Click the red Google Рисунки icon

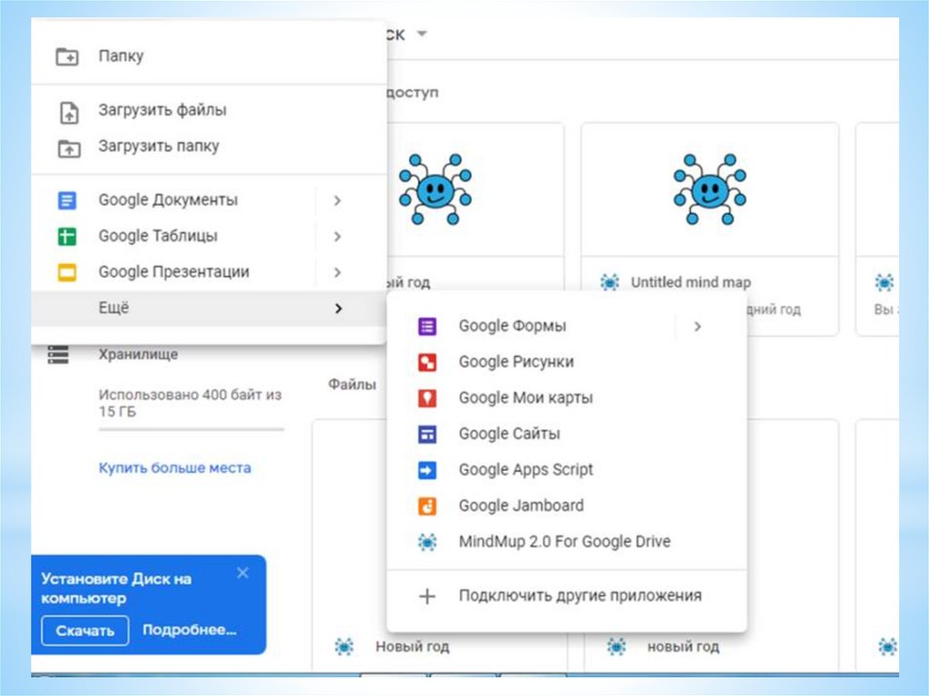click(x=427, y=362)
